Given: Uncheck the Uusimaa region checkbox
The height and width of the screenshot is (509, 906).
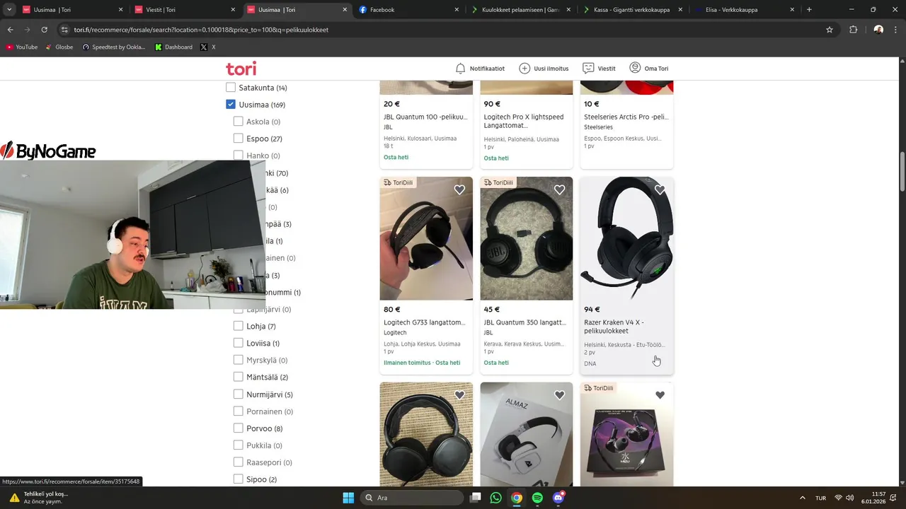Looking at the screenshot, I should tap(230, 105).
